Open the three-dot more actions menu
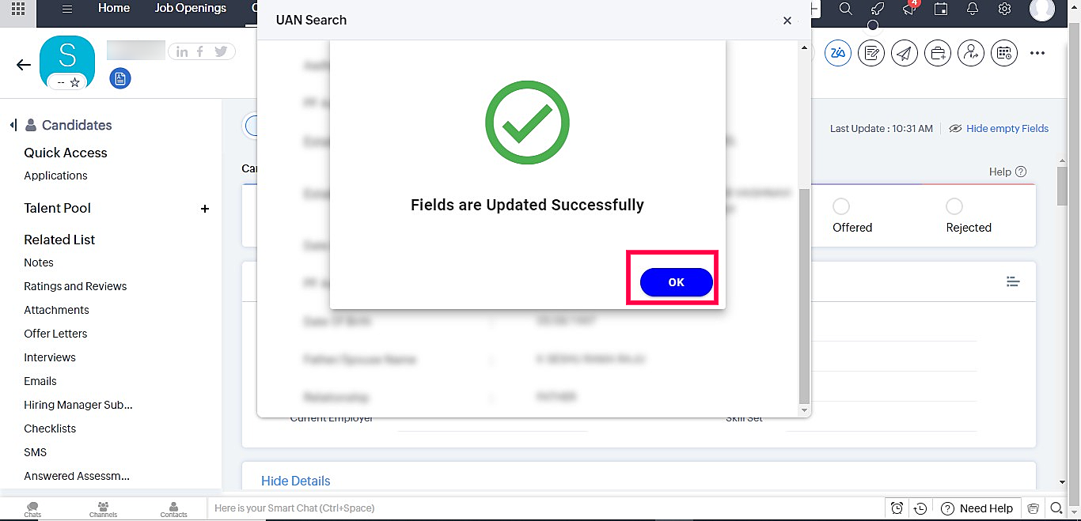Screen dimensions: 1081x521 [x=1037, y=53]
